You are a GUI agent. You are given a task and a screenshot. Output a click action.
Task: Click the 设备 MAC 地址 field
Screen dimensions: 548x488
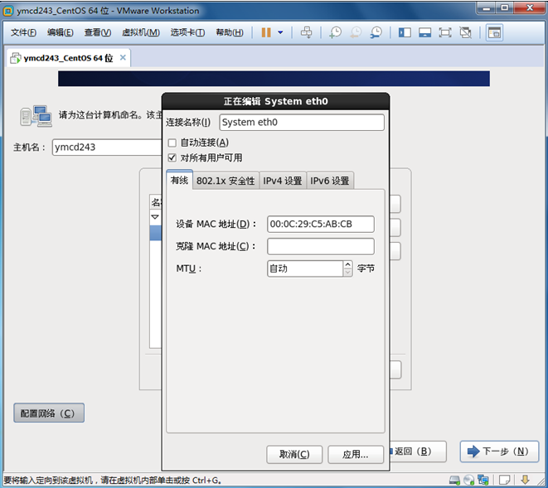(x=321, y=224)
